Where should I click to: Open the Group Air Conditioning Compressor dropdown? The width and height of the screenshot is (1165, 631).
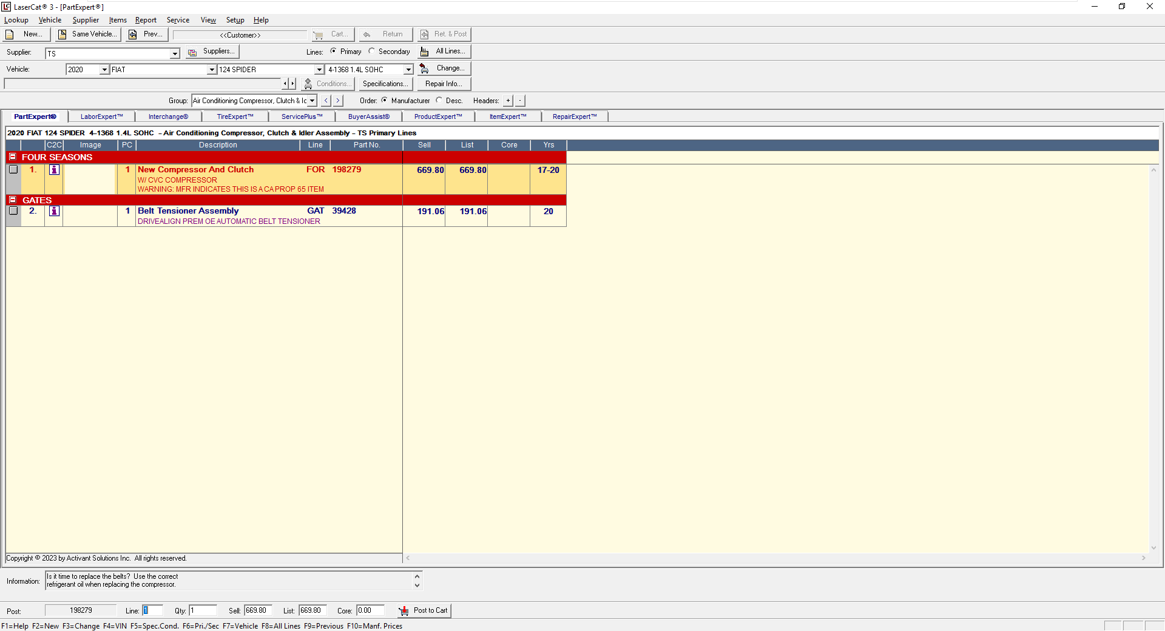(312, 101)
